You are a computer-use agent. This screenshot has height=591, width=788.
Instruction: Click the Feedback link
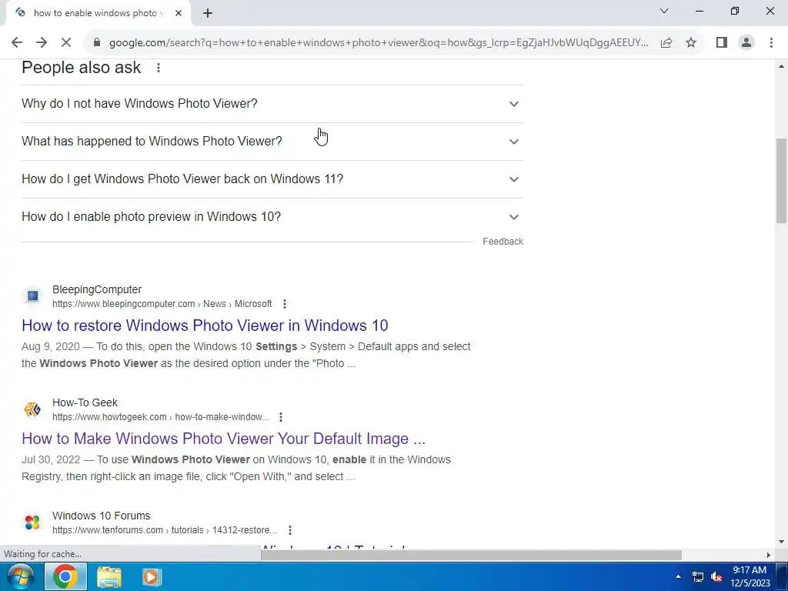pos(503,242)
